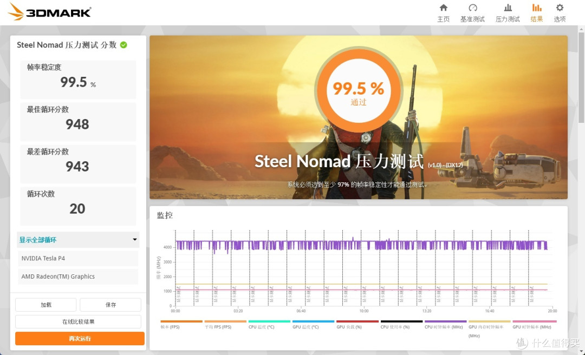This screenshot has height=355, width=585.
Task: Click the 帧率稳定度 99.5 % score card
Action: coord(78,80)
